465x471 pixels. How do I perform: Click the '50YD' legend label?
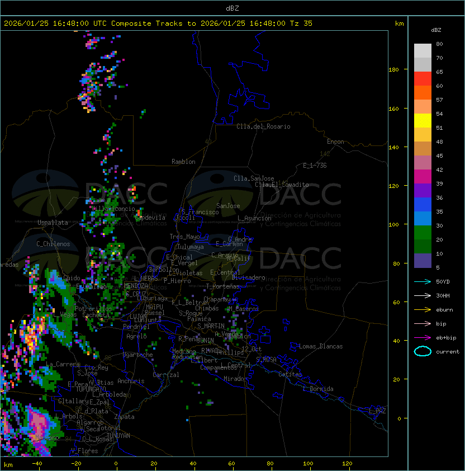click(443, 281)
